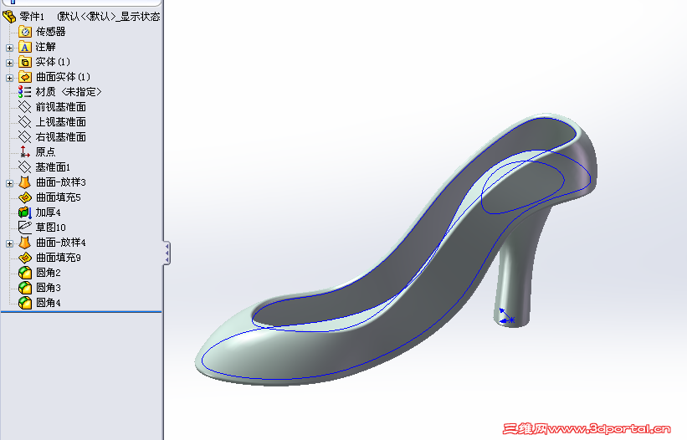Click the 传感器 sensor folder icon
The width and height of the screenshot is (687, 440).
click(x=25, y=32)
